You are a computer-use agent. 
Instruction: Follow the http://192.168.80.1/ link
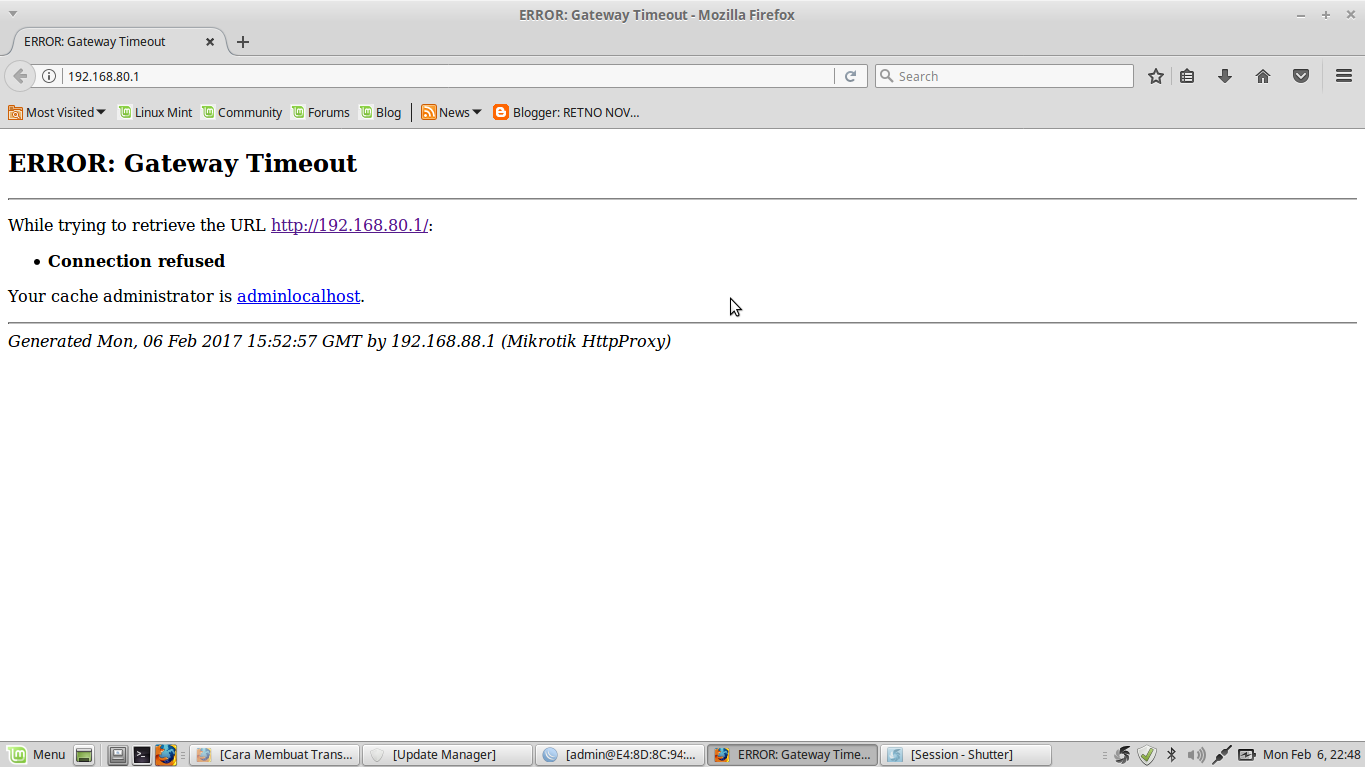(350, 225)
